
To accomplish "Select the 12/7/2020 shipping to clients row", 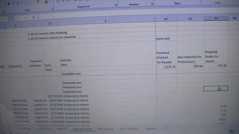I will (69, 109).
